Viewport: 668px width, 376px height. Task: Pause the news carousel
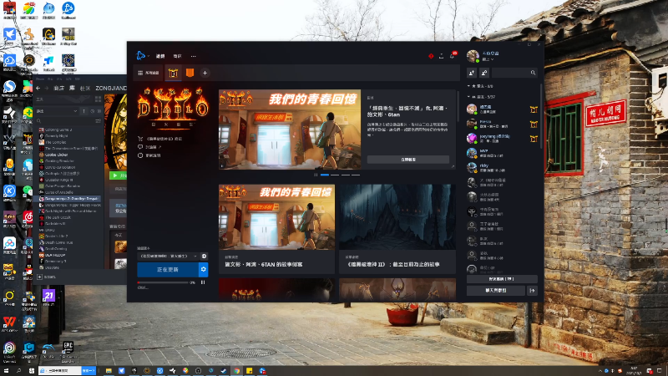[316, 175]
